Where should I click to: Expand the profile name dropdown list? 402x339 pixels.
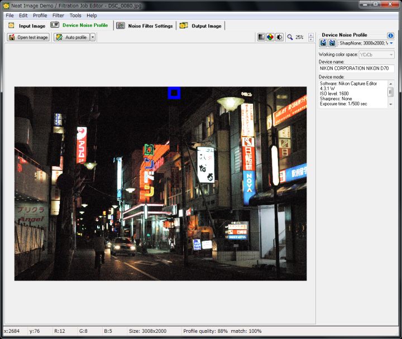391,43
